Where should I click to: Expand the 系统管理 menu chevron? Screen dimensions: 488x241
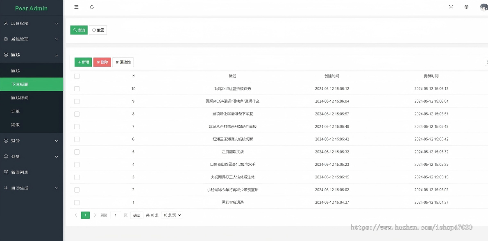[57, 39]
